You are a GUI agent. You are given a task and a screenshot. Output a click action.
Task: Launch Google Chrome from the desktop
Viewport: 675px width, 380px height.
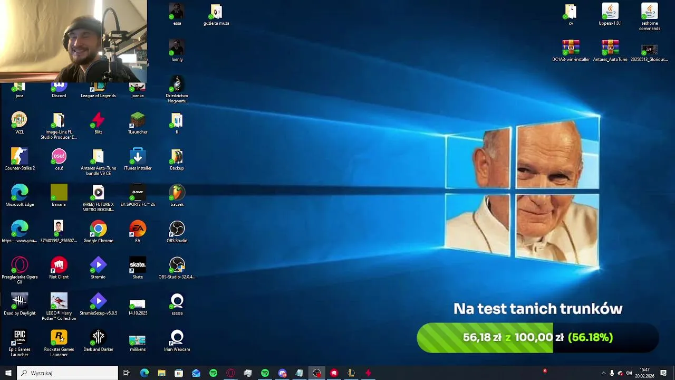click(98, 232)
